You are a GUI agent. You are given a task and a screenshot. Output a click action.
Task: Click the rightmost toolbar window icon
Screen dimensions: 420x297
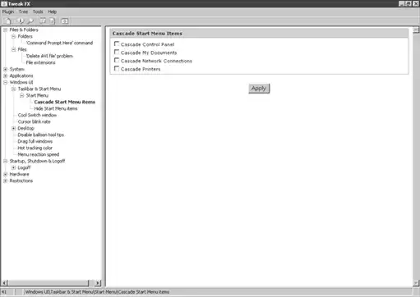click(x=65, y=21)
